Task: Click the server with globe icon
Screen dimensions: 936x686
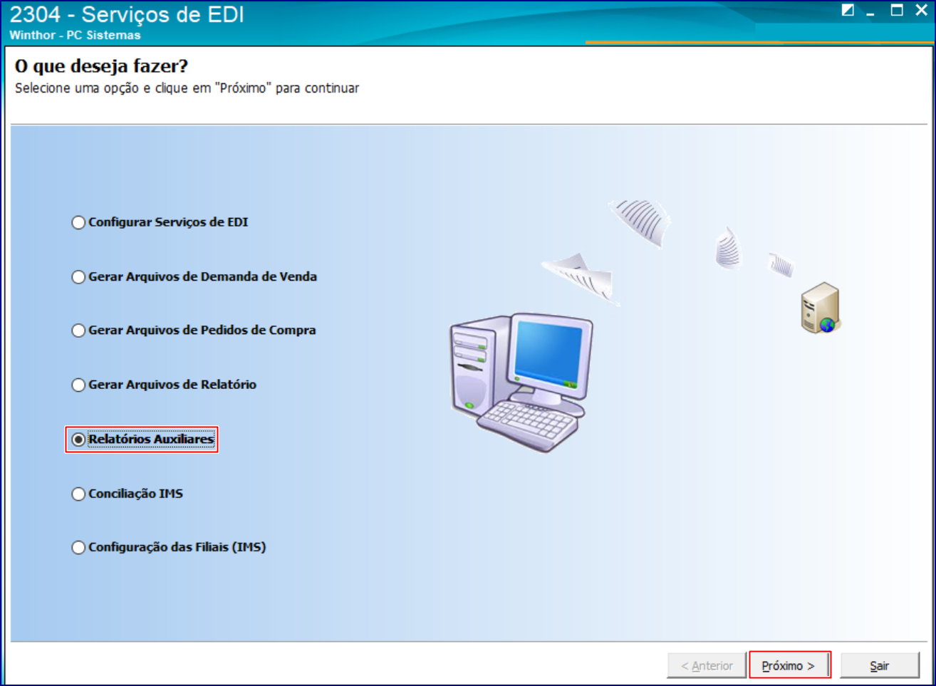Action: tap(820, 309)
